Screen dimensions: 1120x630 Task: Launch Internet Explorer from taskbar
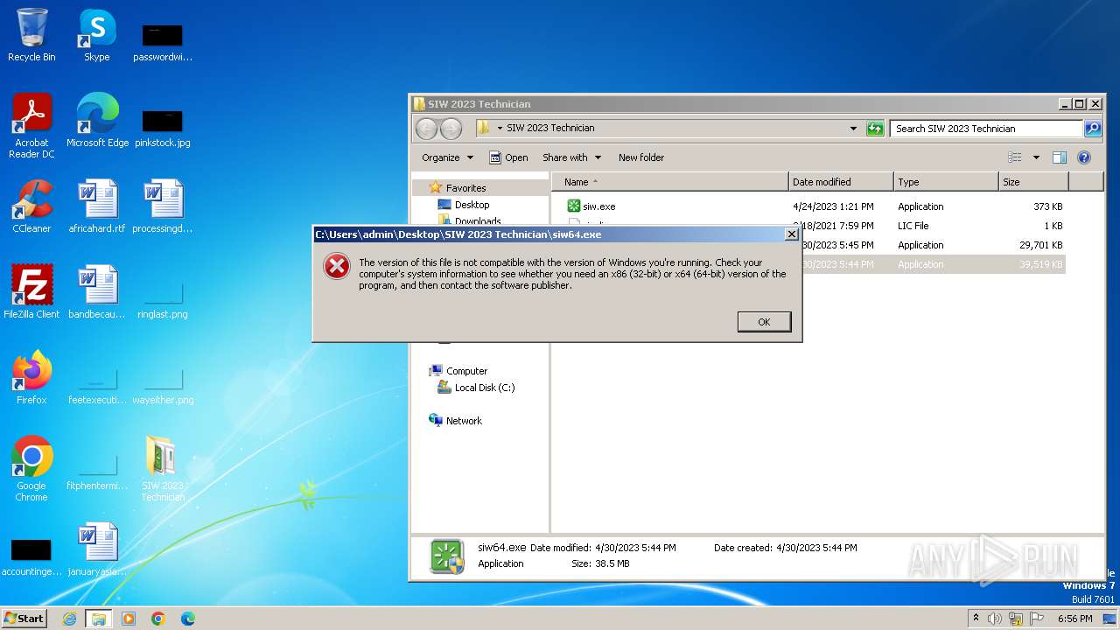69,619
